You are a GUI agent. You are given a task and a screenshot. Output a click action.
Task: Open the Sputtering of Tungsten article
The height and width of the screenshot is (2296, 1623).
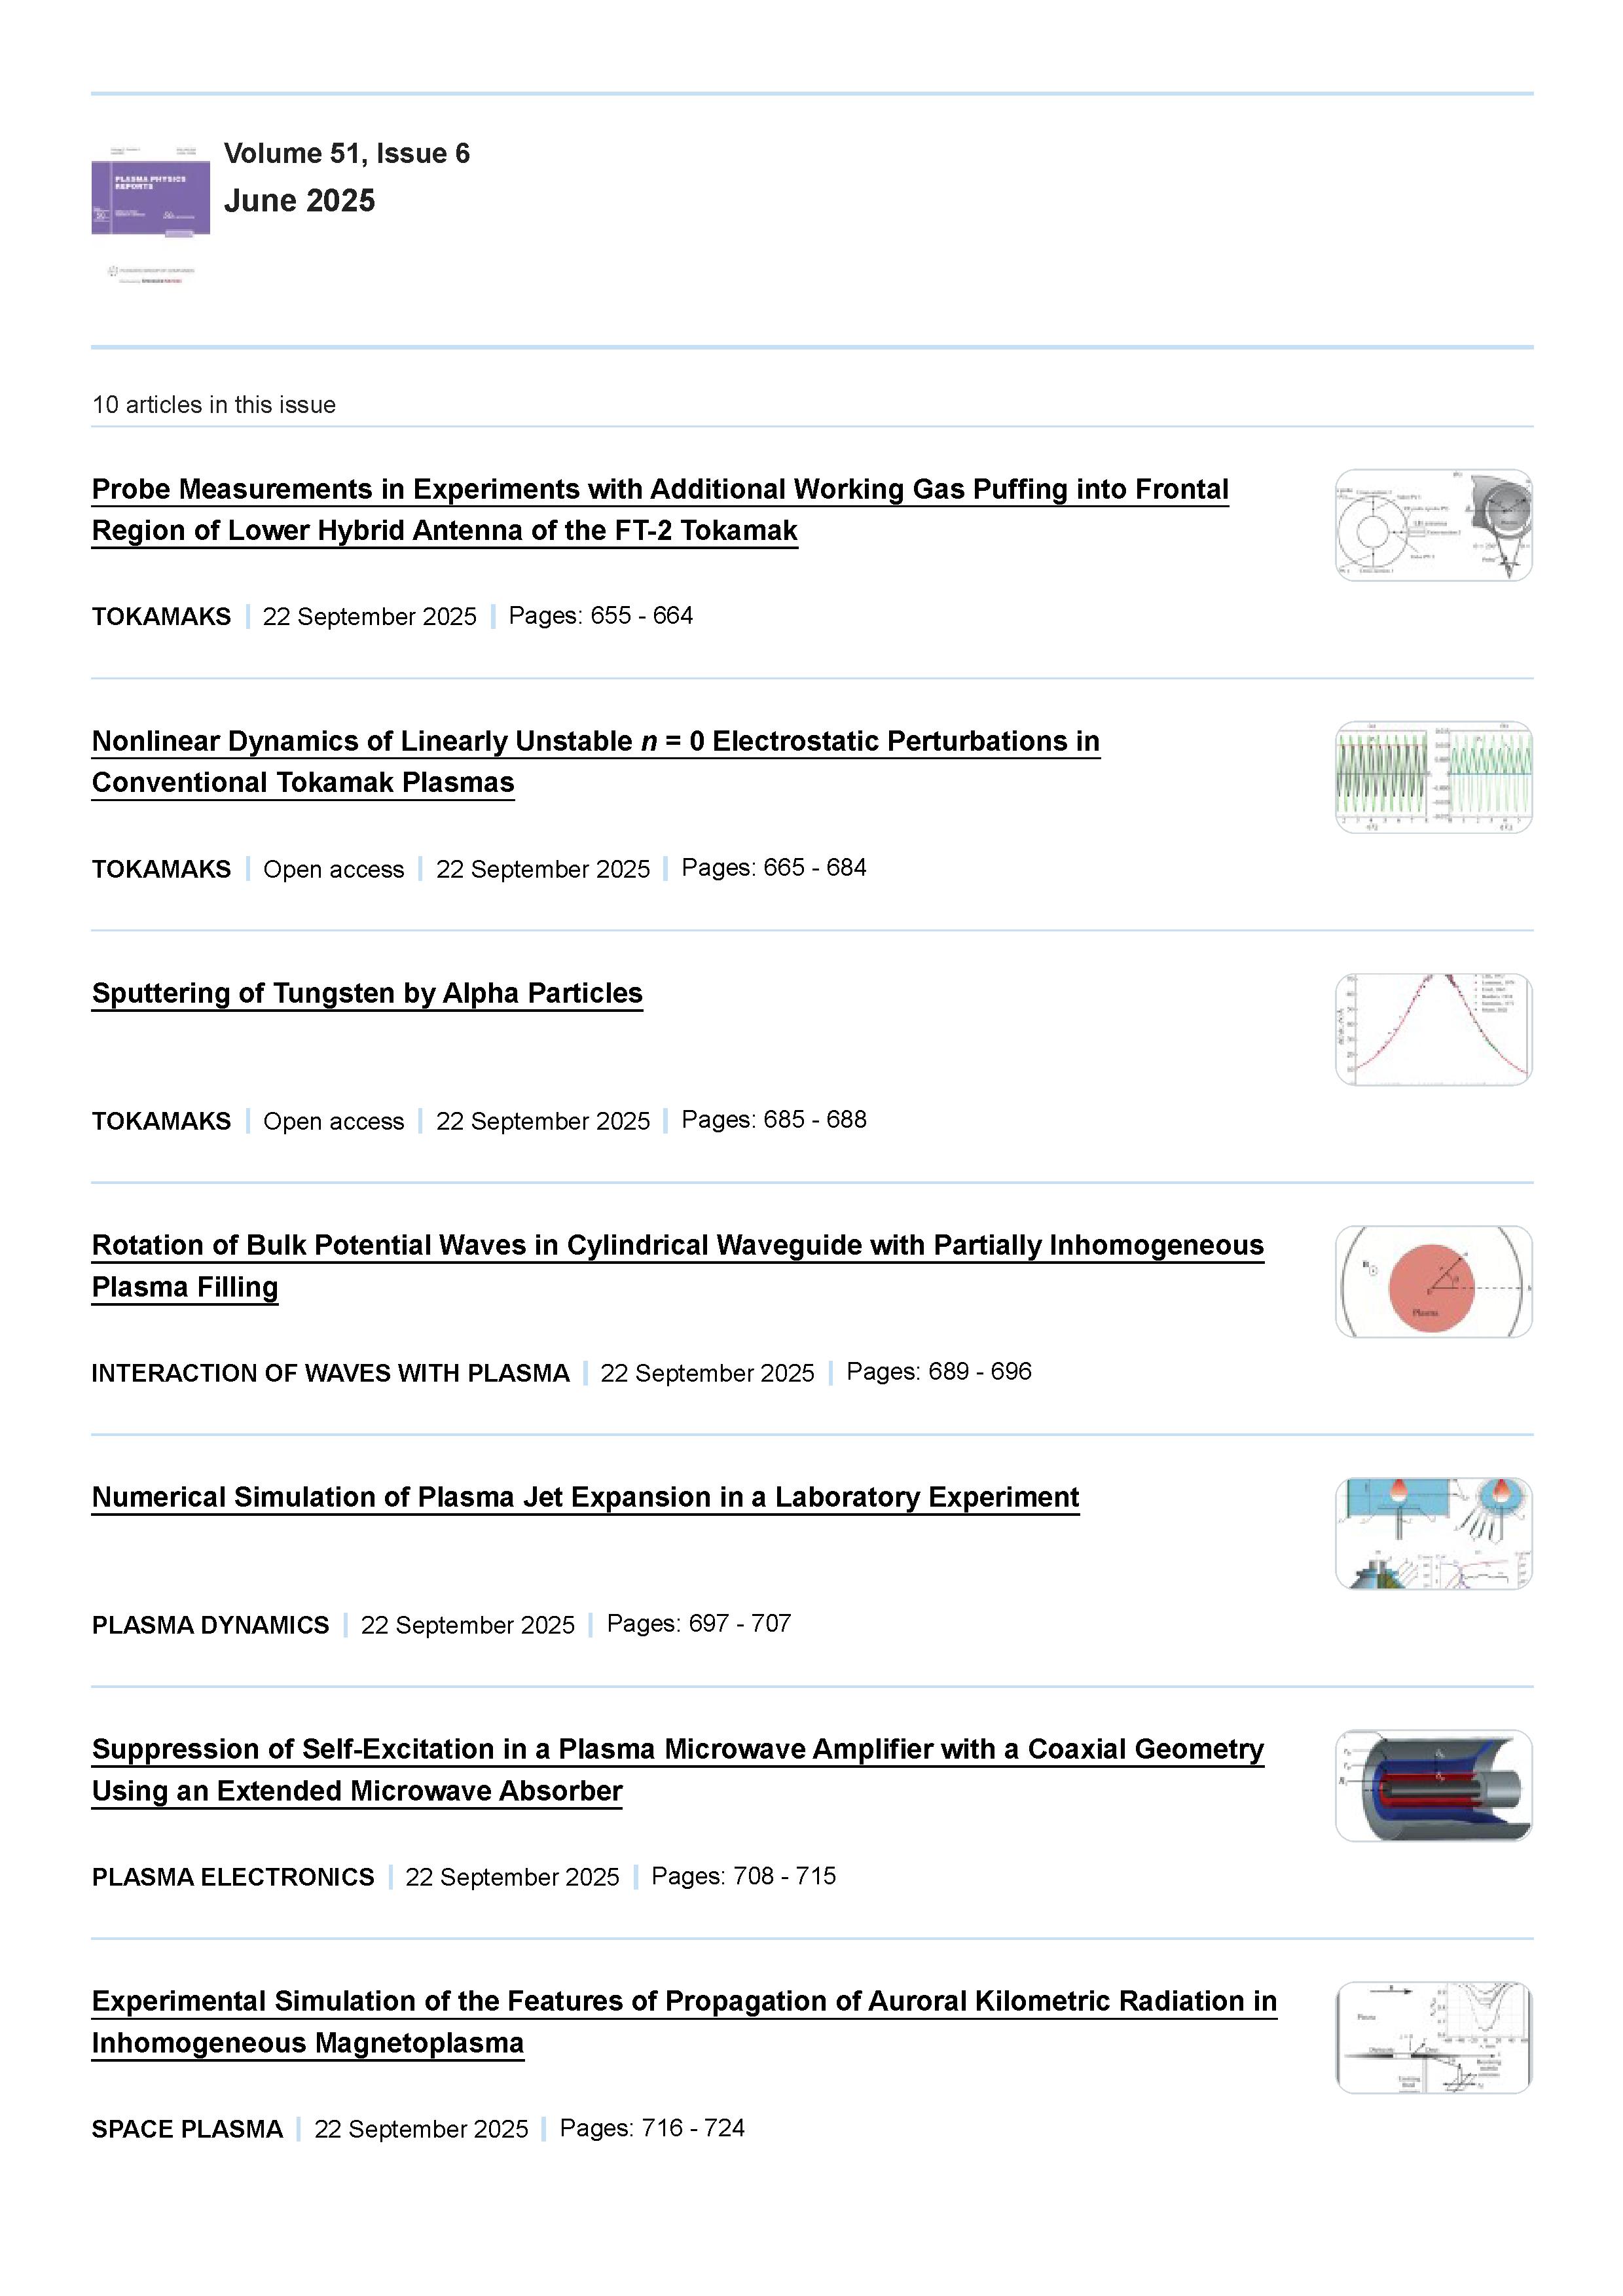coord(367,993)
